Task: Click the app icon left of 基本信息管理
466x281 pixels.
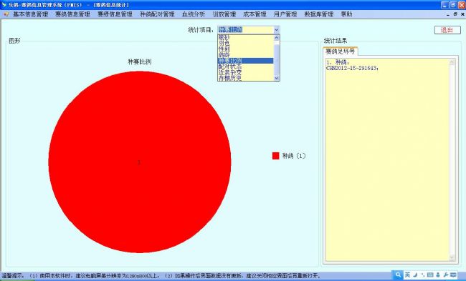Action: pos(6,14)
